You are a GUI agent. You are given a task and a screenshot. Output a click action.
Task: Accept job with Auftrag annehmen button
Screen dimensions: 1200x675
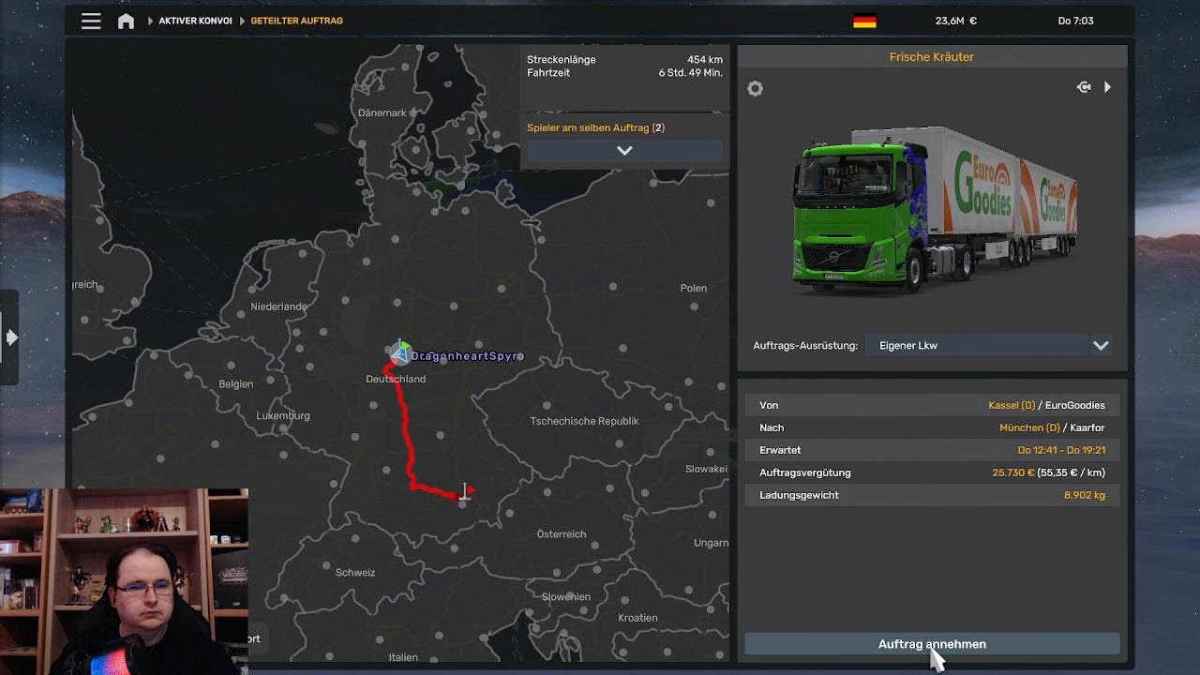pyautogui.click(x=932, y=644)
